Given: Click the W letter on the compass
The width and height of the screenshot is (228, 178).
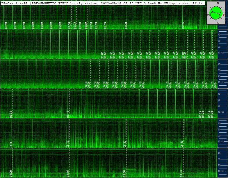Looking at the screenshot, I should point(208,15).
